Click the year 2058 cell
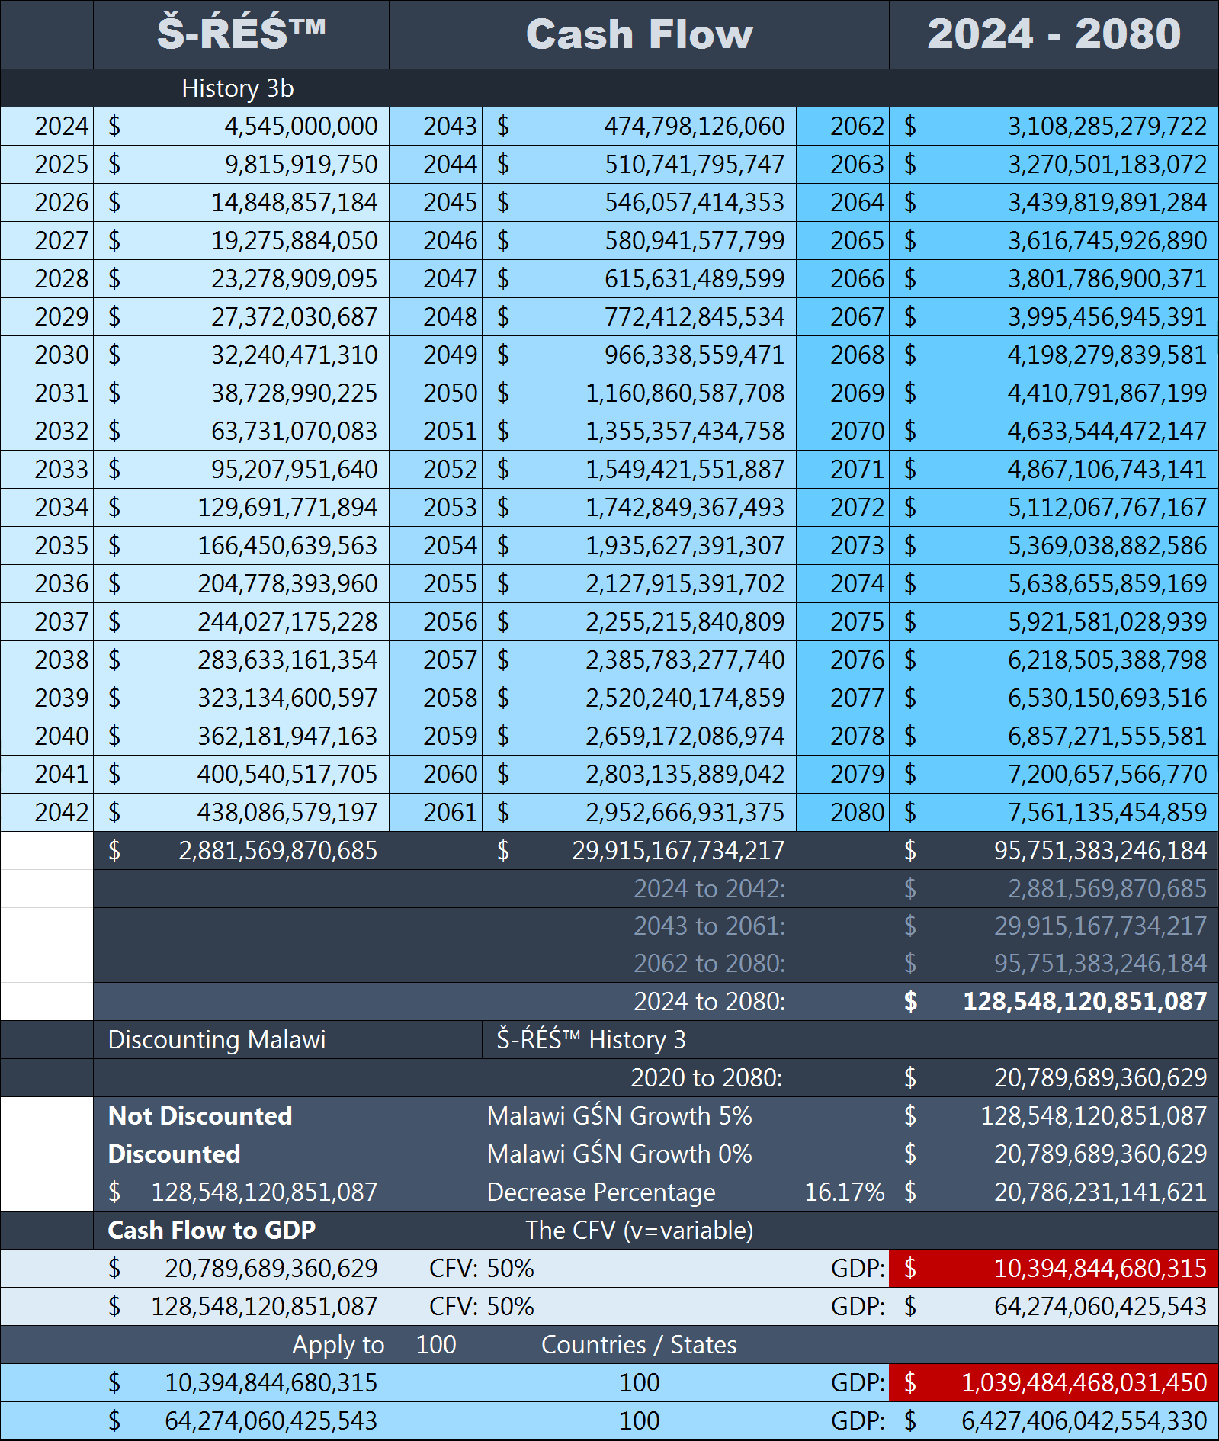1219x1441 pixels. [436, 698]
